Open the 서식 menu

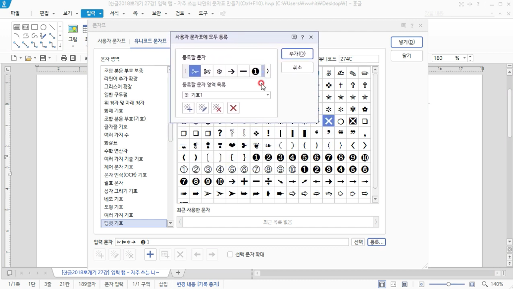pos(114,13)
